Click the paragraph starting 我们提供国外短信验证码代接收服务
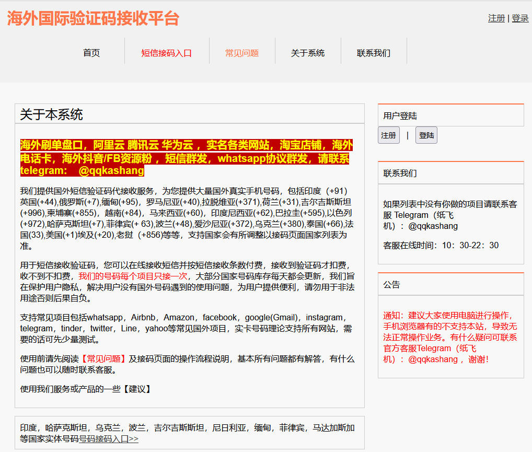Screen dimensions: 532x452 (187, 218)
